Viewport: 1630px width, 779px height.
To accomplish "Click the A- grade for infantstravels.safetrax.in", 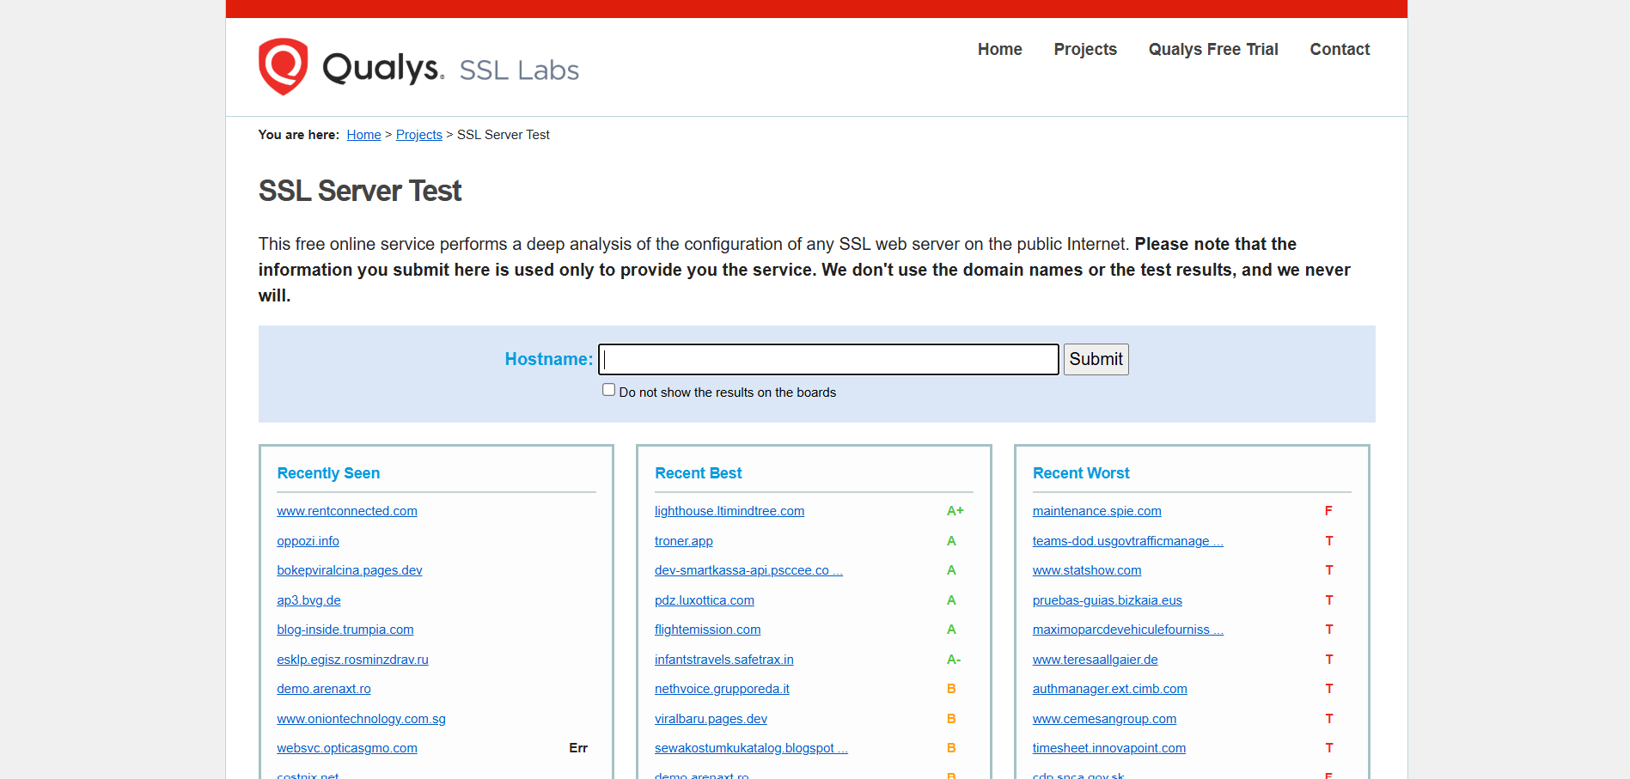I will [954, 660].
